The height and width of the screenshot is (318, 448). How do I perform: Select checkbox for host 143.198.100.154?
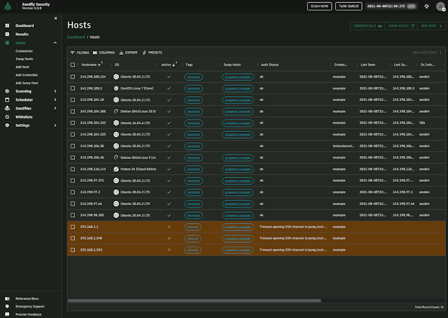[x=73, y=76]
